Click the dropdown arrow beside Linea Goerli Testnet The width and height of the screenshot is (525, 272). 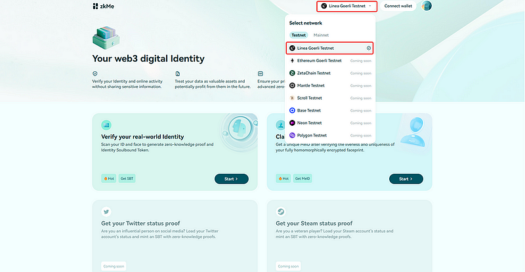click(370, 6)
